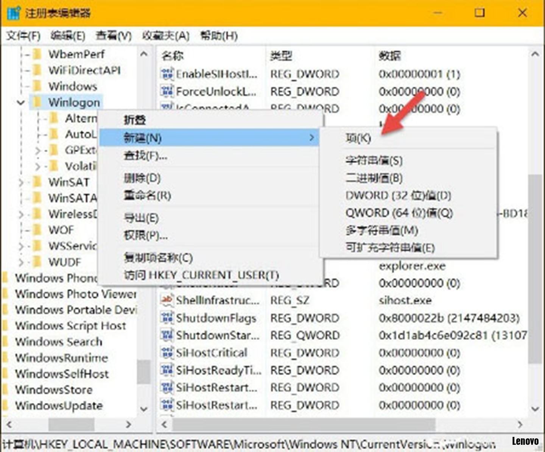This screenshot has height=452, width=545.
Task: Select 项(K) in the New submenu
Action: pos(358,138)
